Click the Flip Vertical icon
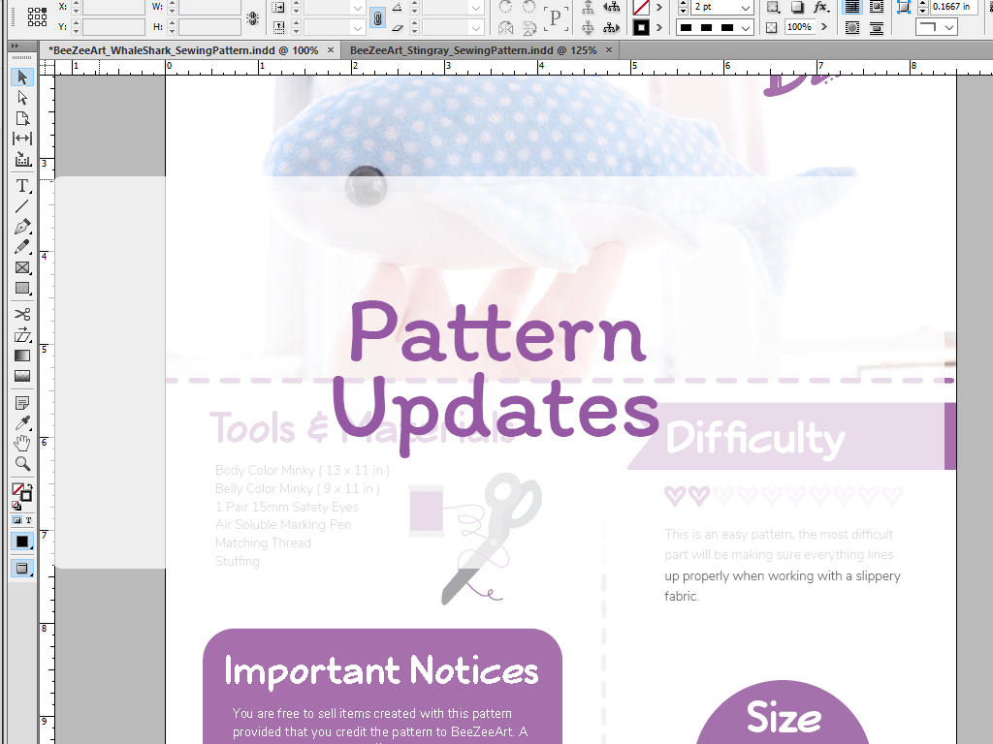 pyautogui.click(x=529, y=28)
